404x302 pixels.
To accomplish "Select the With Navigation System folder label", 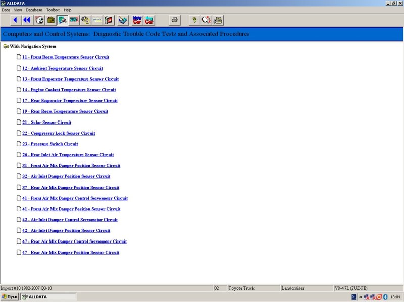I will tap(33, 46).
